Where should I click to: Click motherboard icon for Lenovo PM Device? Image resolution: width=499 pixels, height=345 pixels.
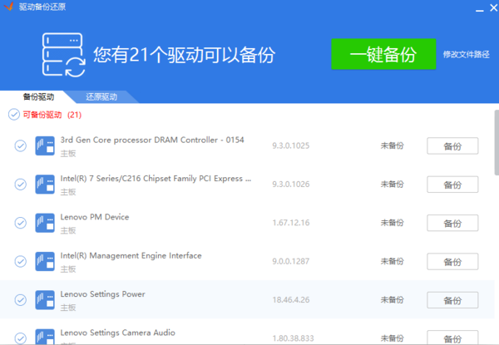tap(45, 223)
